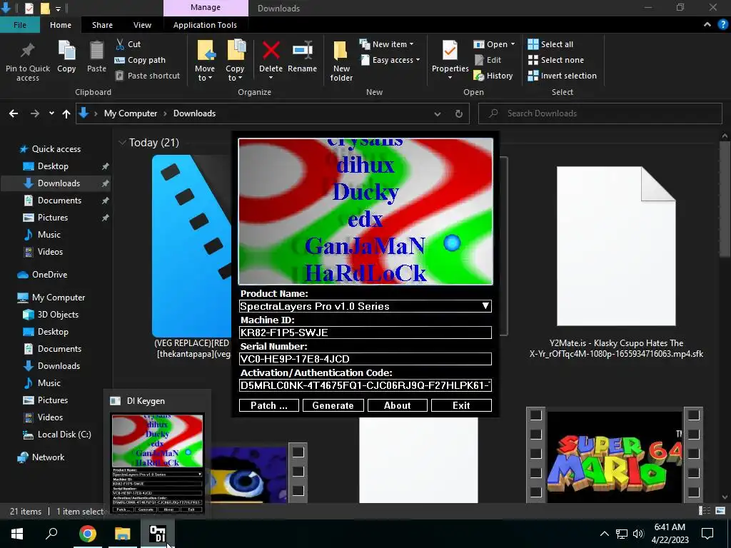This screenshot has height=548, width=731.
Task: Open Customize Quick Access Toolbar dropdown
Action: (x=58, y=9)
